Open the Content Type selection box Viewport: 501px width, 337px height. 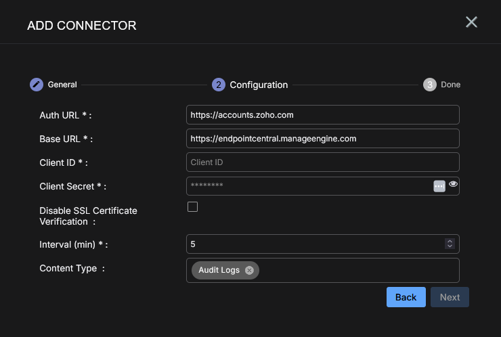point(352,270)
